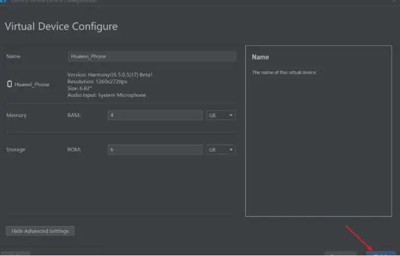Viewport: 400px width, 256px height.
Task: Click the blue Finish button
Action: 380,254
